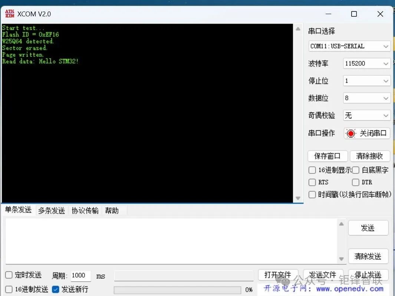Switch to the 单条发送 tab
The image size is (395, 296).
[19, 210]
